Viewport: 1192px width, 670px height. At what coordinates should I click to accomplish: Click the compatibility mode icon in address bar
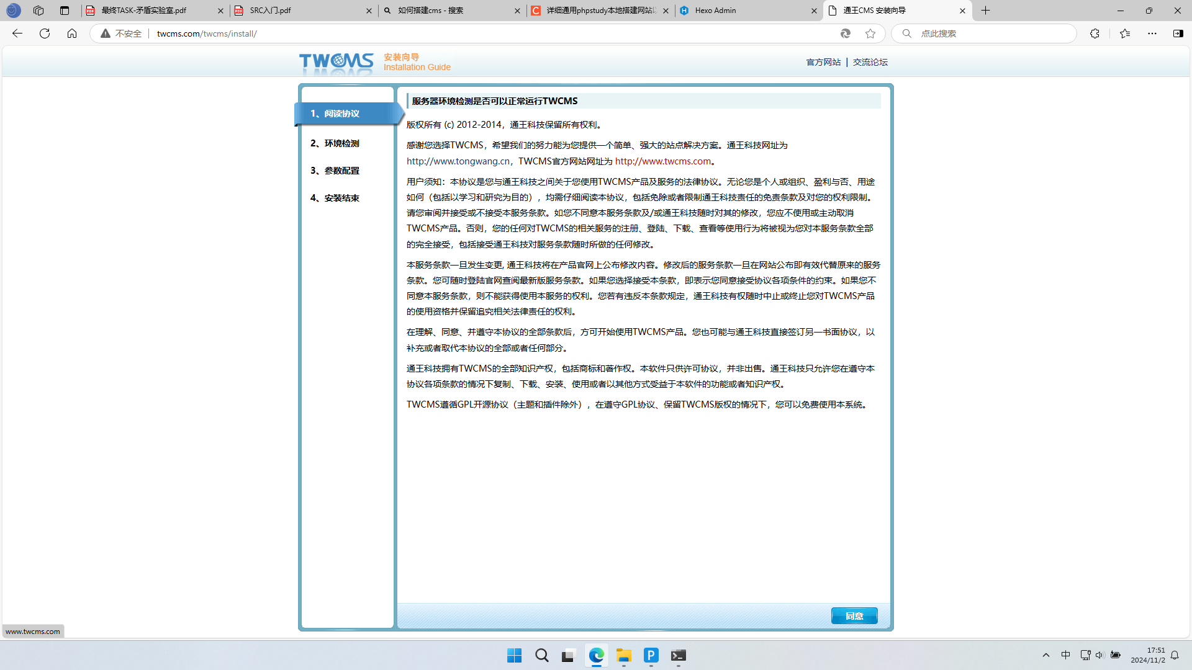(x=846, y=33)
